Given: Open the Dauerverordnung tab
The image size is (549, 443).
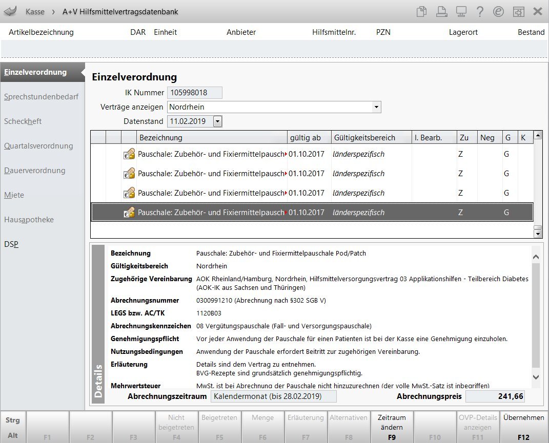Looking at the screenshot, I should (35, 171).
